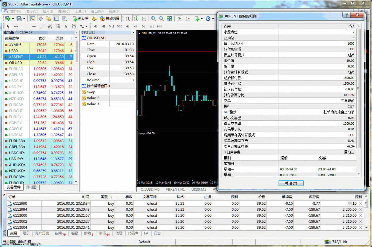Open the periods clock dropdown arrow
The width and height of the screenshot is (372, 247).
213,19
